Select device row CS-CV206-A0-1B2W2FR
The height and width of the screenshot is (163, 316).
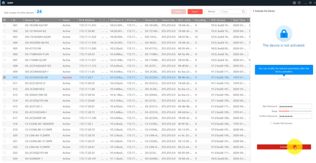[126, 124]
